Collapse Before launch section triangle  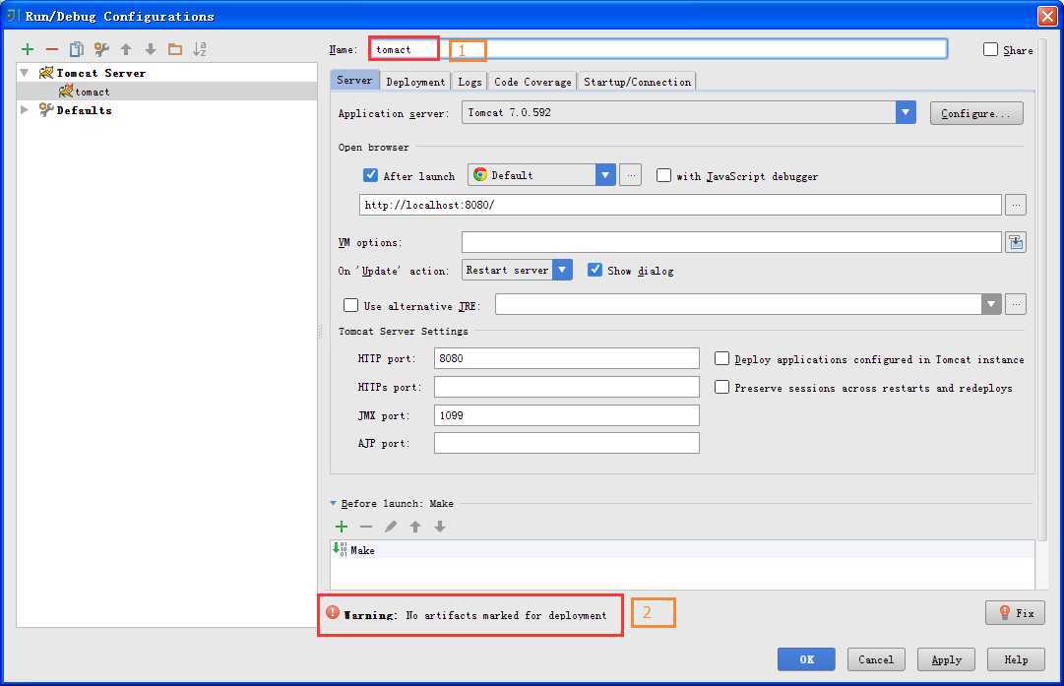[334, 504]
